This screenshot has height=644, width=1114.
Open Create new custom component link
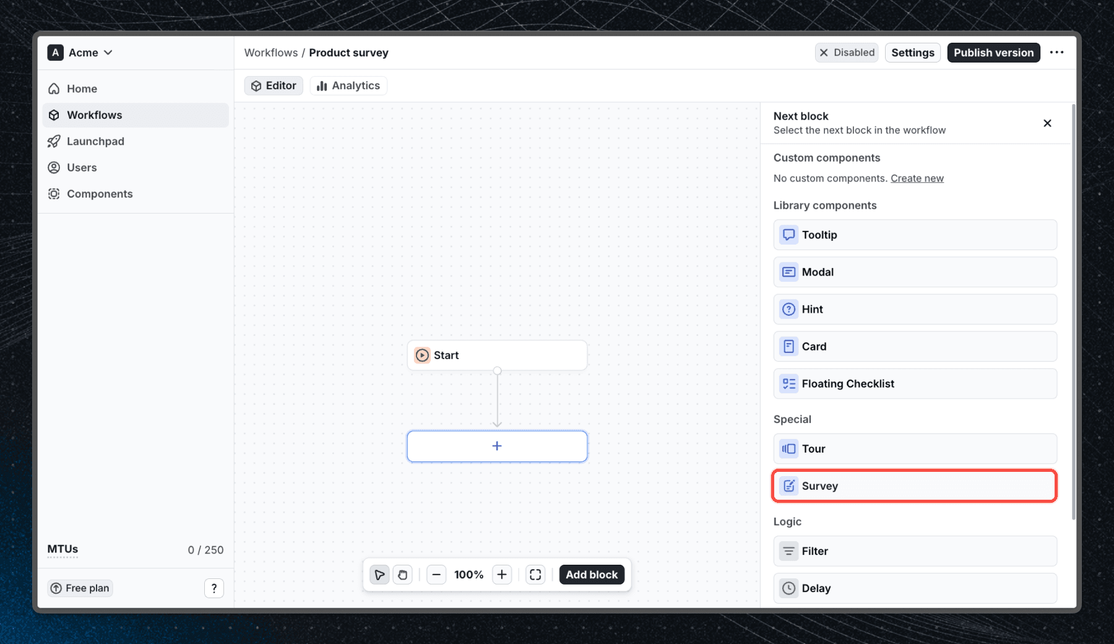pyautogui.click(x=917, y=178)
